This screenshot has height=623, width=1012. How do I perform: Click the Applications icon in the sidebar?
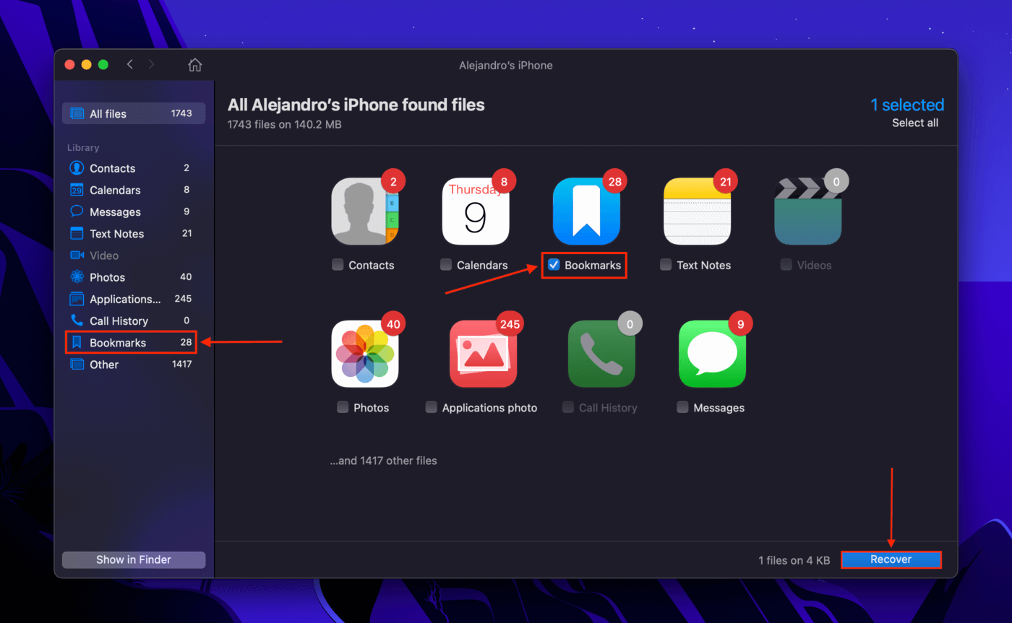[x=77, y=299]
